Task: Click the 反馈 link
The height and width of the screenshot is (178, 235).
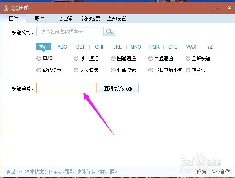Action: [x=201, y=172]
